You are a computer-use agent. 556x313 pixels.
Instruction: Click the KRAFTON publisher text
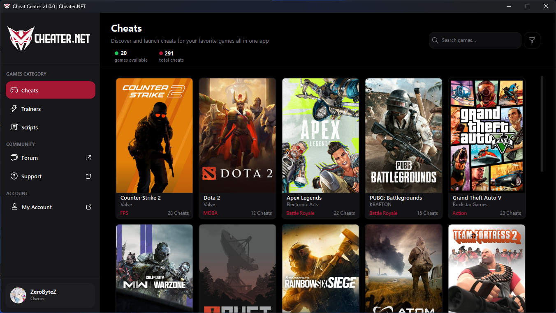tap(380, 205)
